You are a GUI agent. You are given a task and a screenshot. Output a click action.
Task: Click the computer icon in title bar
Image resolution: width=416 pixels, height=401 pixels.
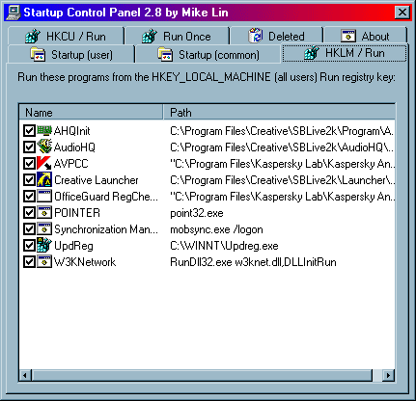coord(14,13)
